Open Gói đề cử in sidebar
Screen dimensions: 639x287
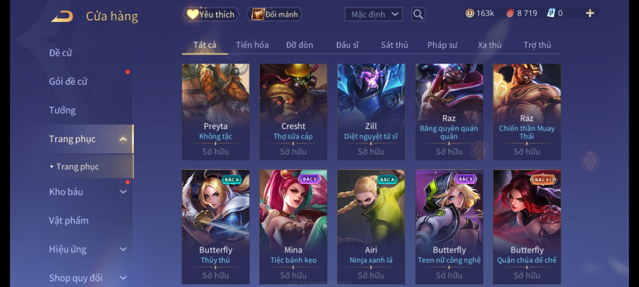click(68, 82)
